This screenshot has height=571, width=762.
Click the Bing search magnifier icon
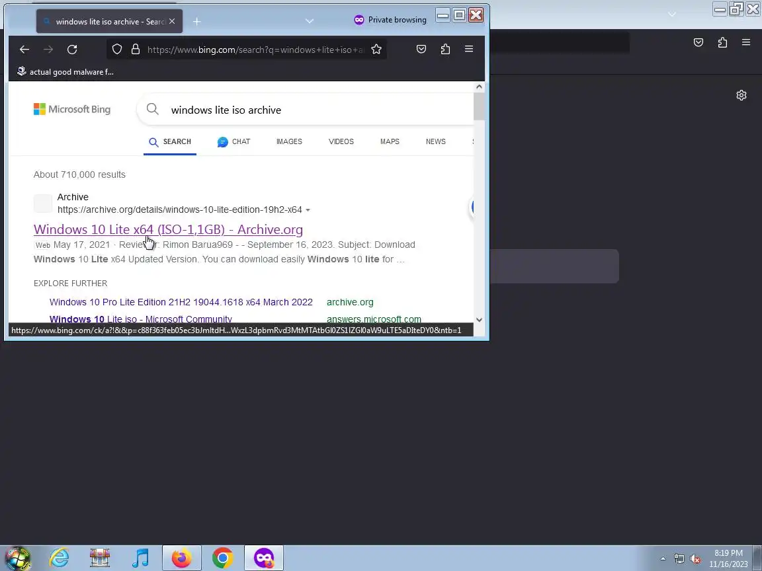click(x=153, y=109)
